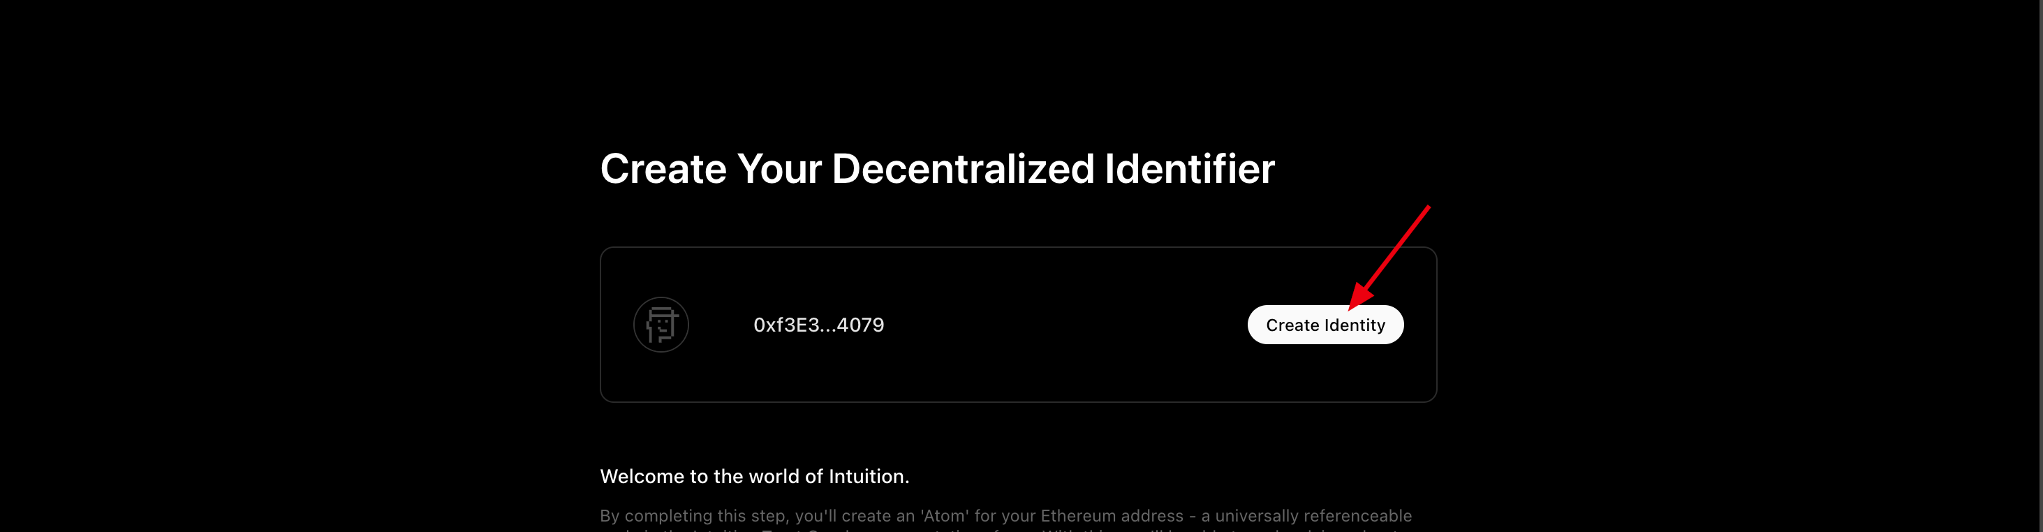Screen dimensions: 2043x532
Task: Click the vertical scrollbar at window edge
Action: click(x=2039, y=265)
